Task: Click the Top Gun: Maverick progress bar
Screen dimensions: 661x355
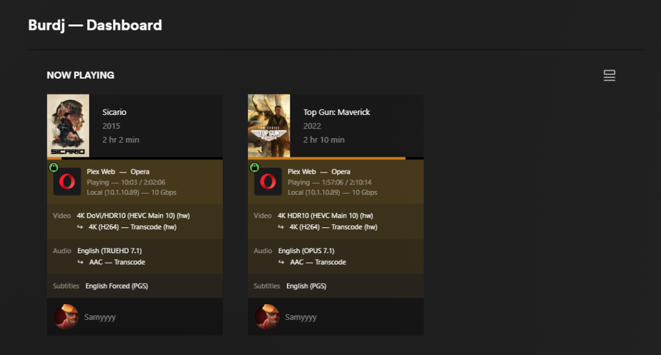Action: coord(336,159)
